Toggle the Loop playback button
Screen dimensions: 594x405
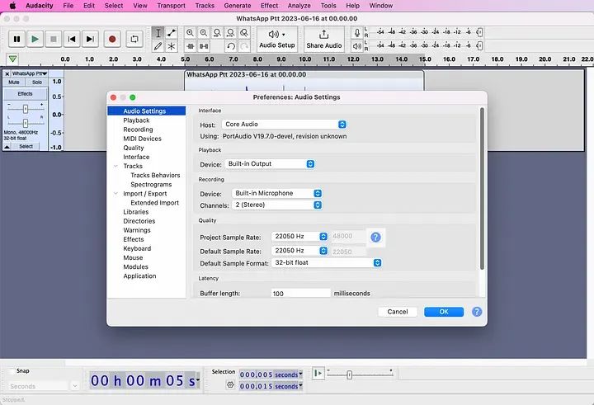click(134, 39)
